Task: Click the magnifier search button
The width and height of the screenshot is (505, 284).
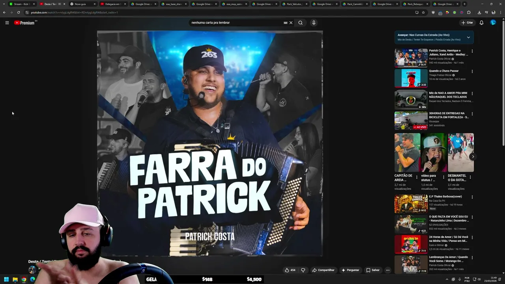Action: coord(300,22)
